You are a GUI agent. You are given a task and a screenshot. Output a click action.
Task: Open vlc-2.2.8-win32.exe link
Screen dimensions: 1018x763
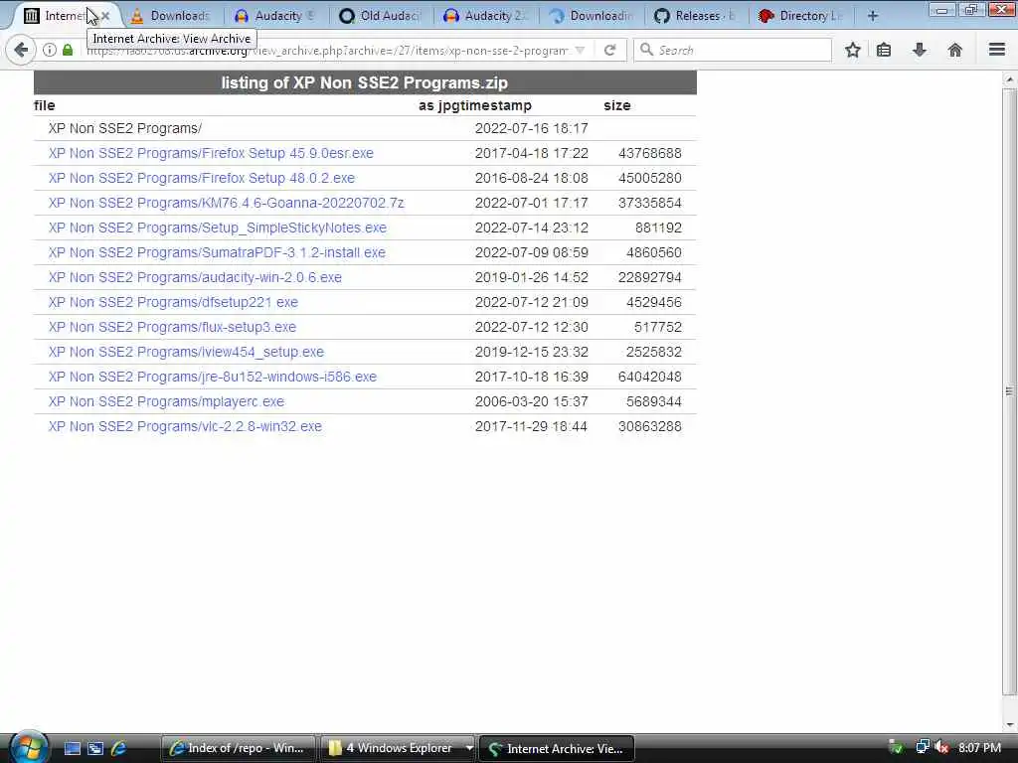[x=185, y=426]
